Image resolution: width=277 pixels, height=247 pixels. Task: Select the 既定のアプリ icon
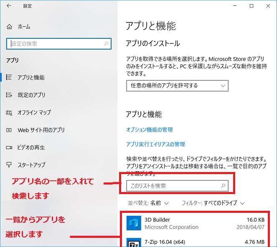(9, 95)
